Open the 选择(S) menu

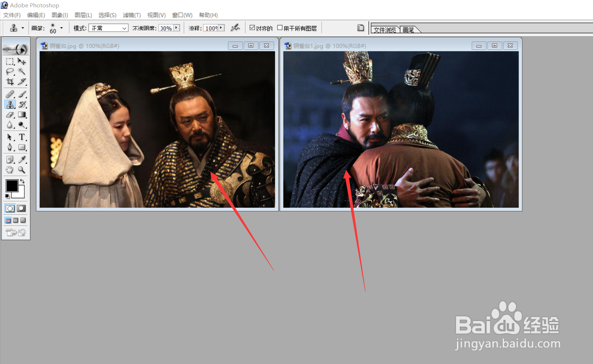[107, 15]
